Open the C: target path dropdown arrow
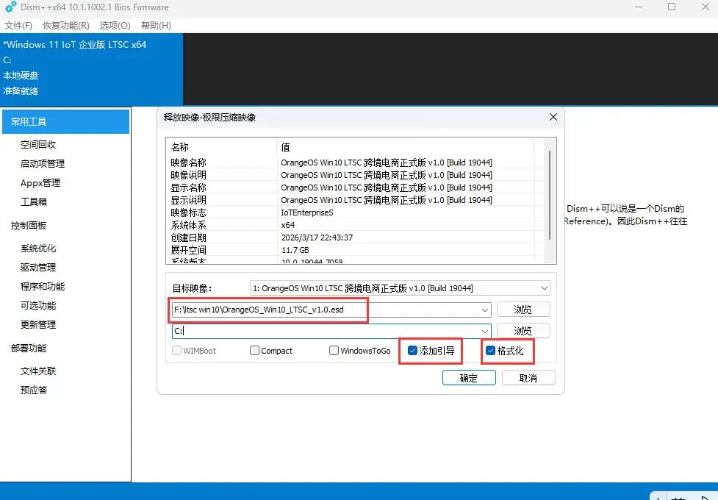This screenshot has width=718, height=500. pyautogui.click(x=484, y=332)
